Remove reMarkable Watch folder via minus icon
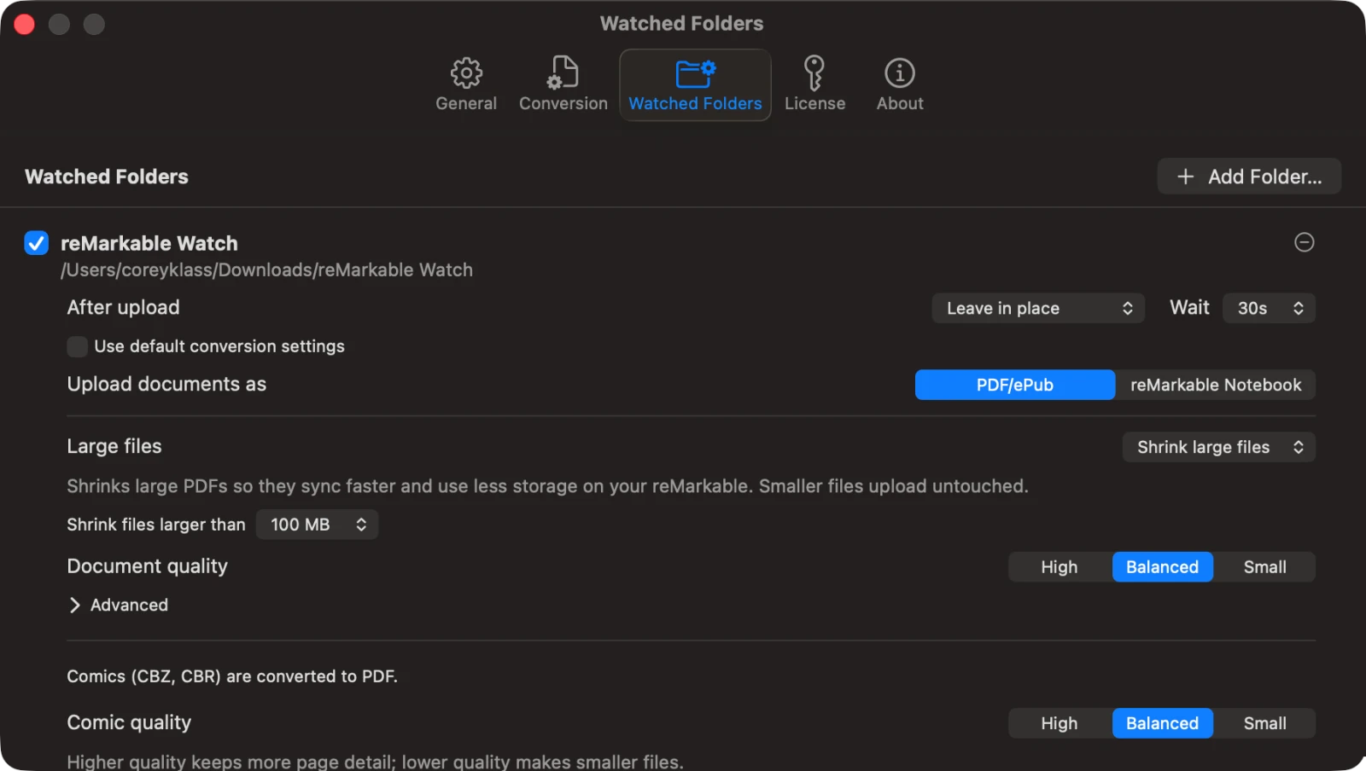Screen dimensions: 1366x771 (x=1304, y=242)
